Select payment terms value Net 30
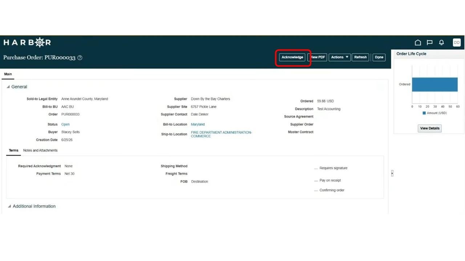 [x=69, y=174]
